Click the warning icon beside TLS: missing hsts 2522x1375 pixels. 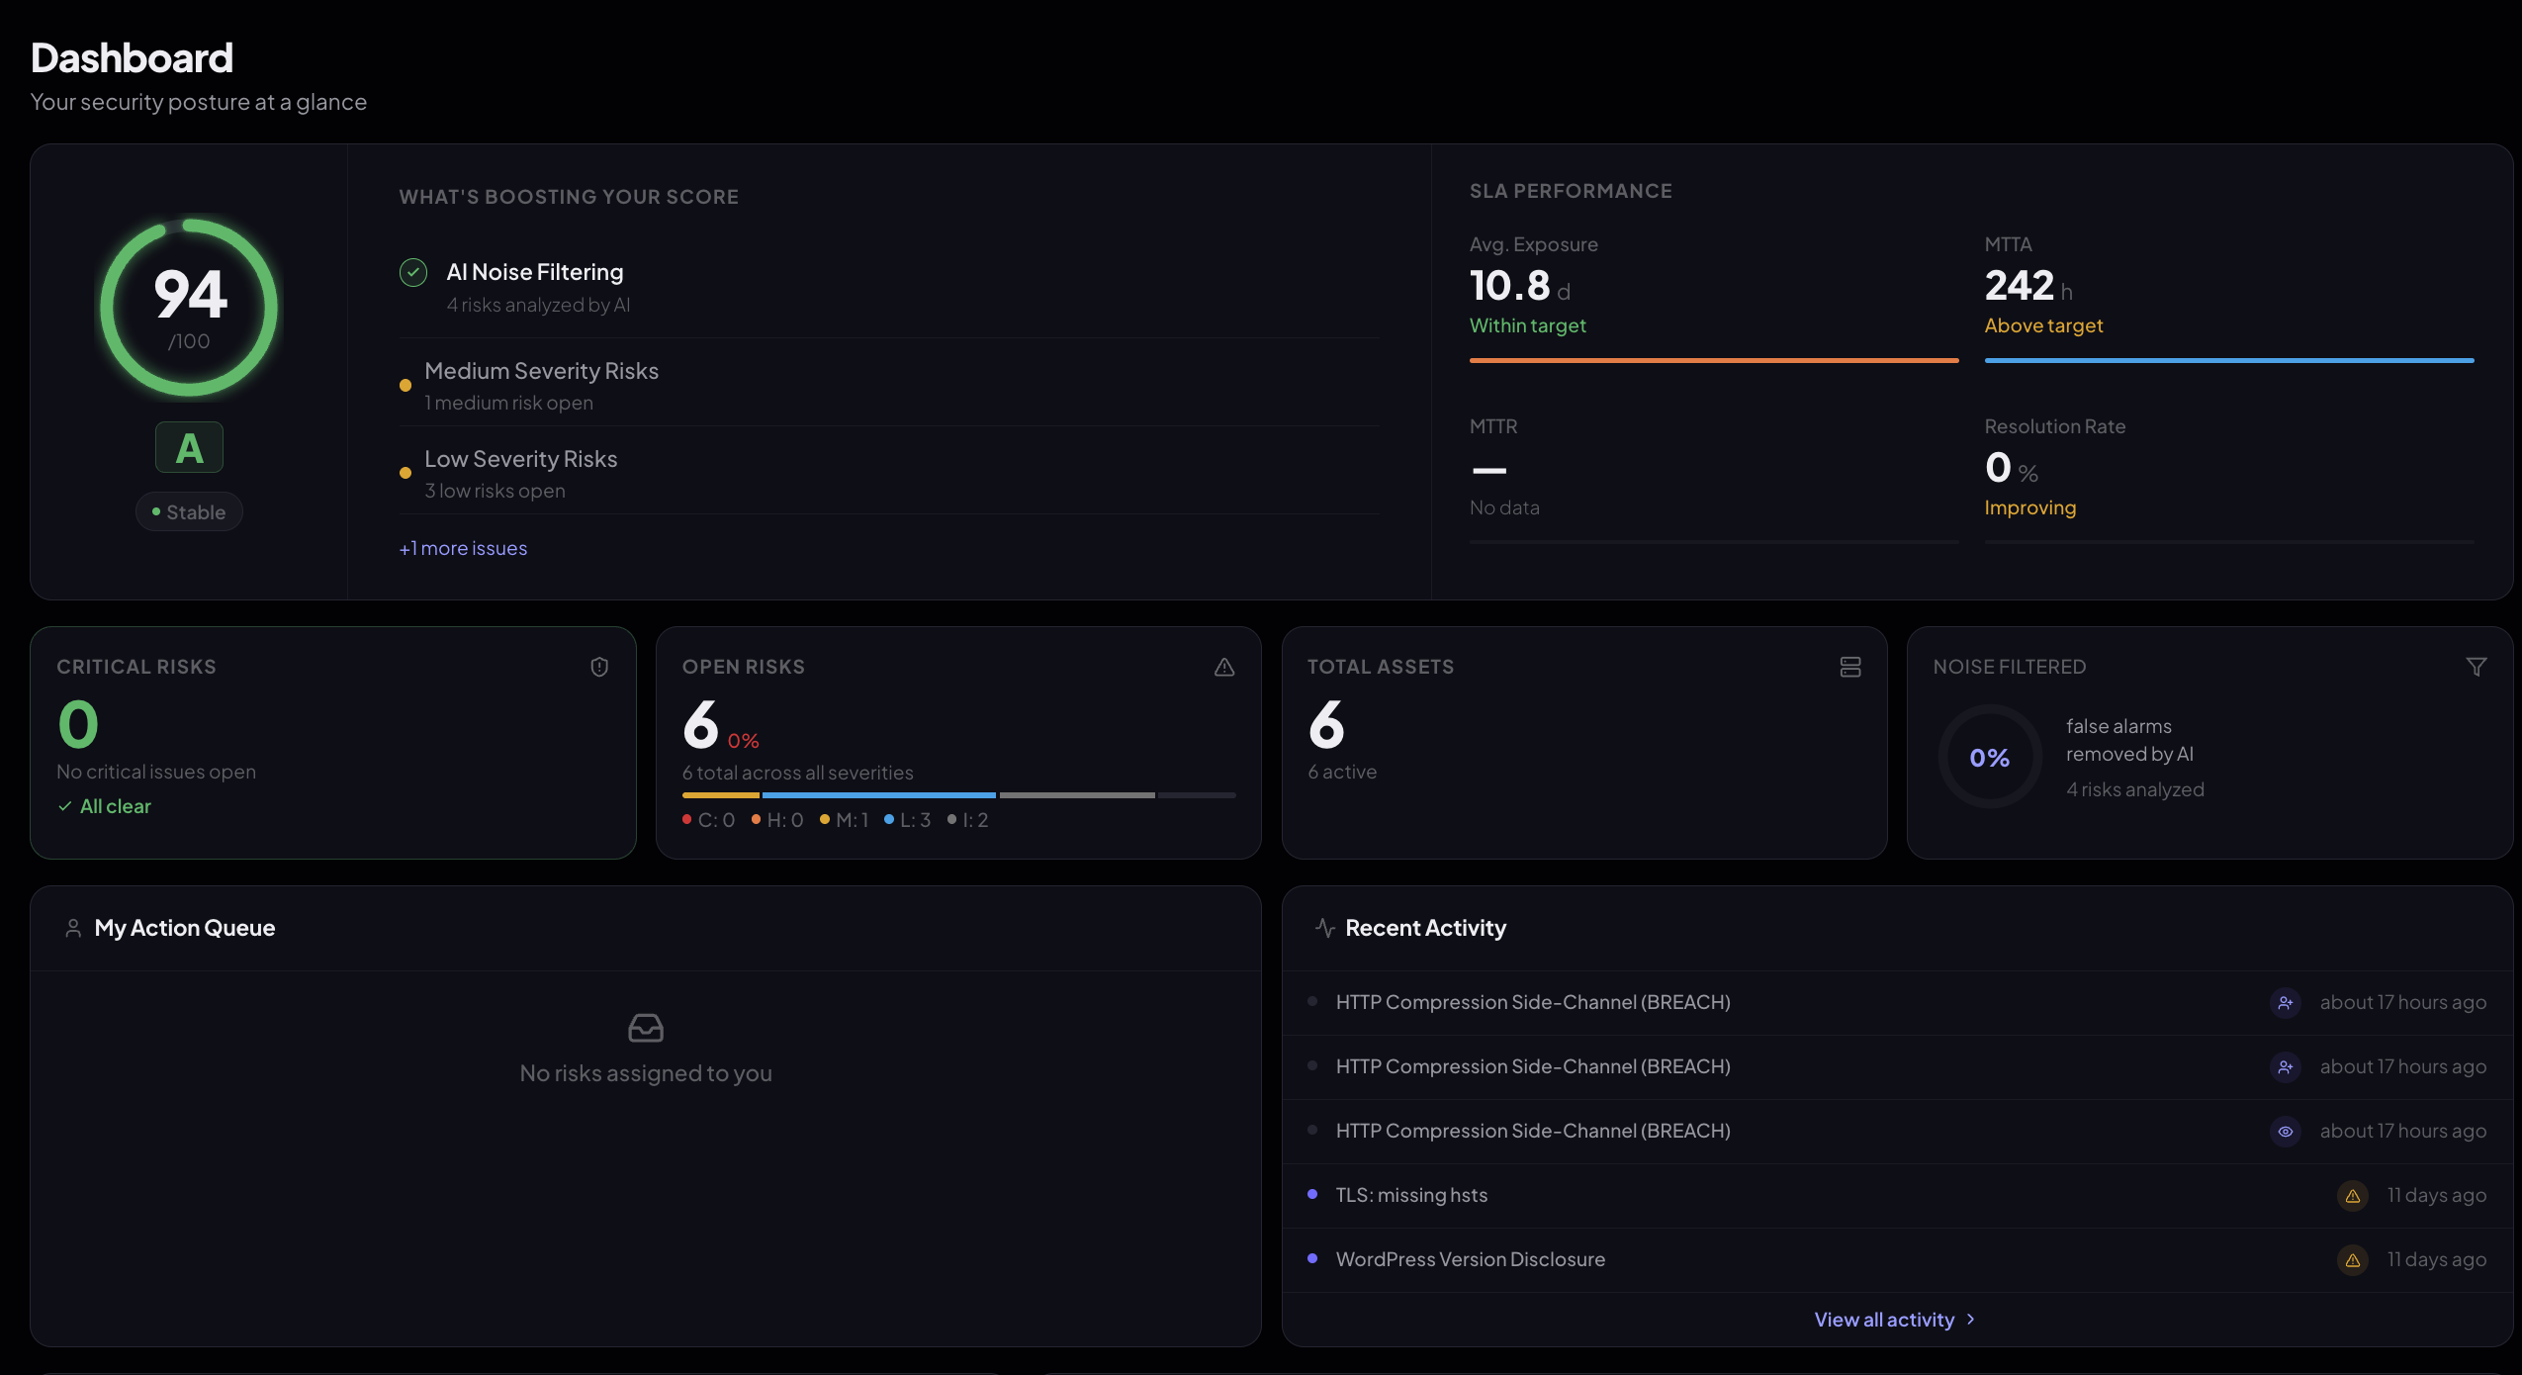tap(2353, 1195)
